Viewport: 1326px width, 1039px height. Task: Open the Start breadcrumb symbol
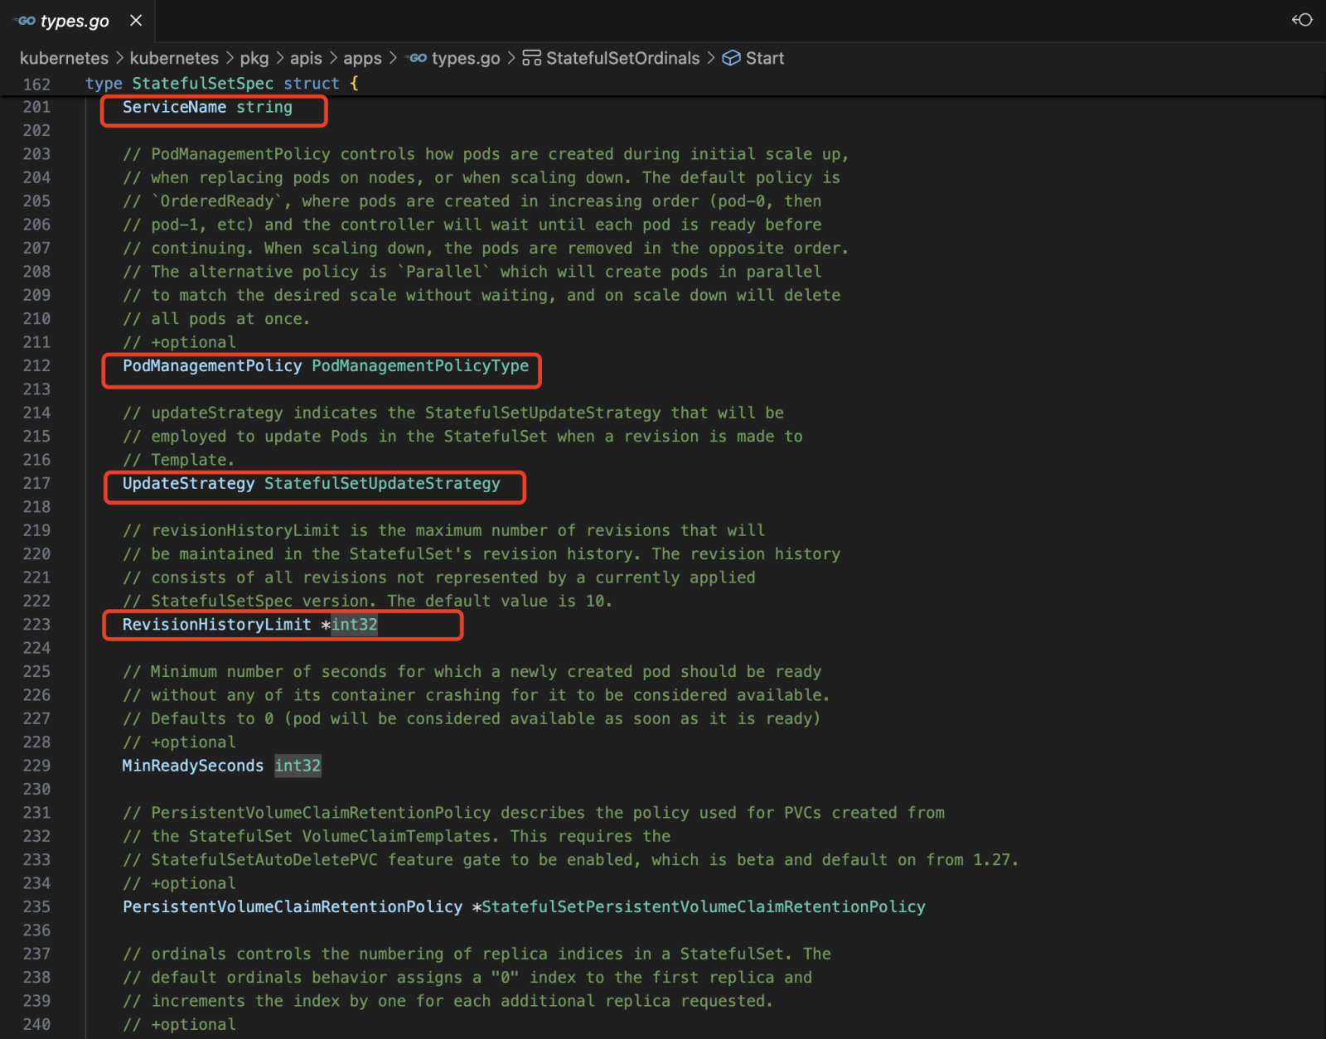click(764, 58)
